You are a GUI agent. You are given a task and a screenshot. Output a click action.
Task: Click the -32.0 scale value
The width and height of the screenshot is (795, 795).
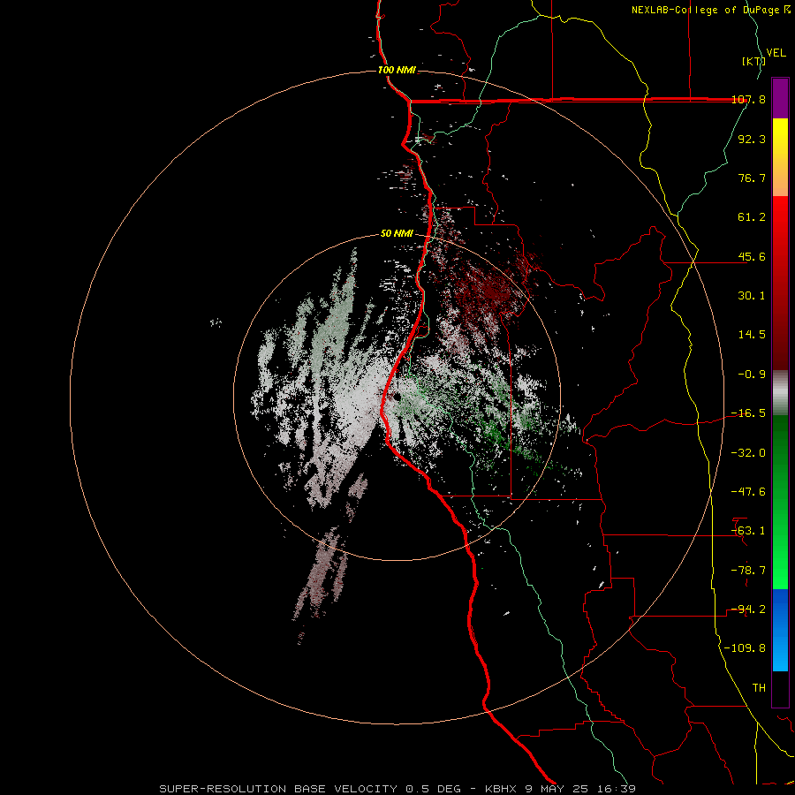point(748,453)
